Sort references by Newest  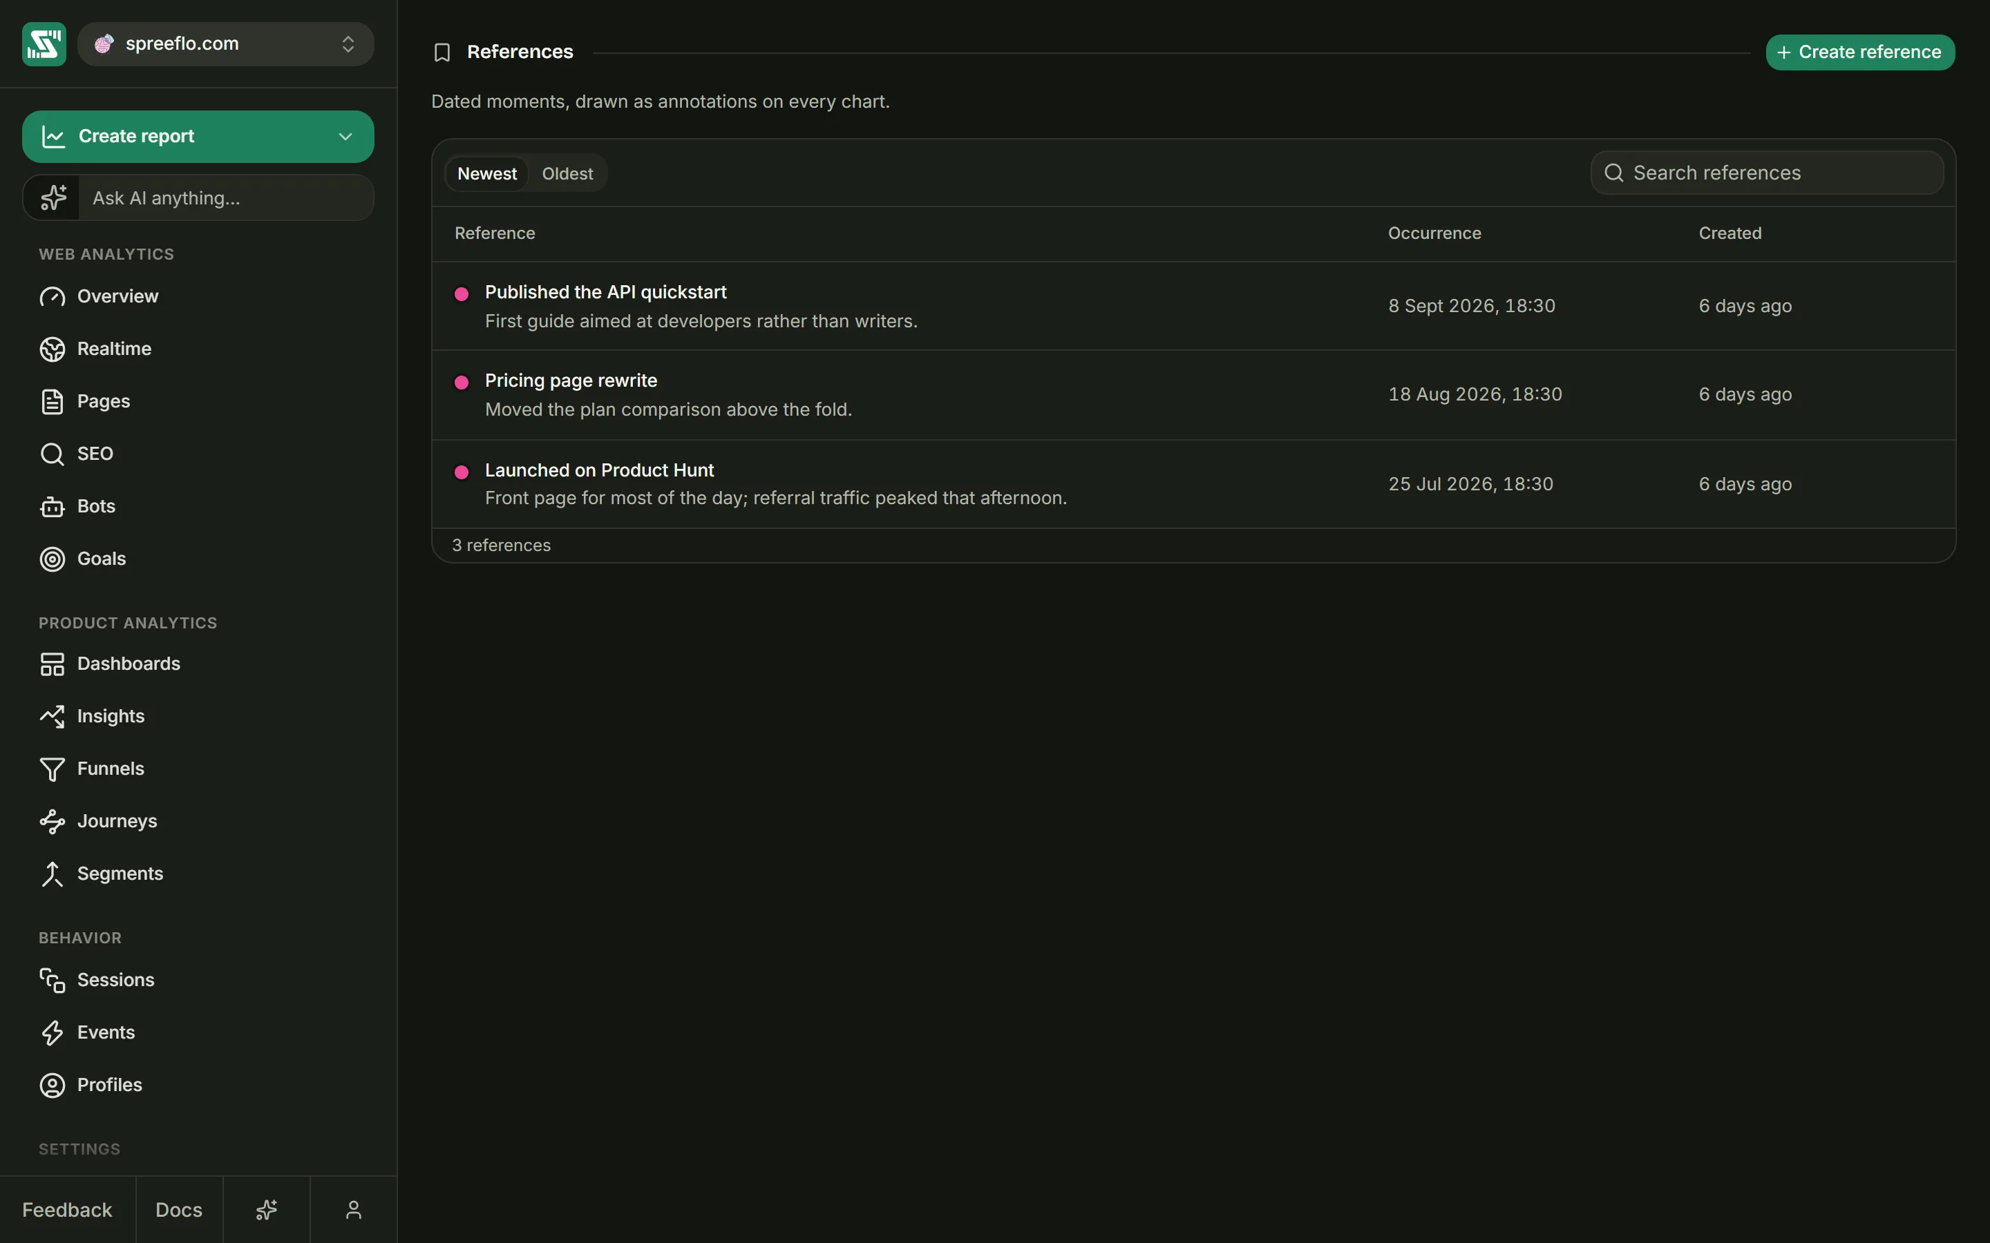point(487,173)
